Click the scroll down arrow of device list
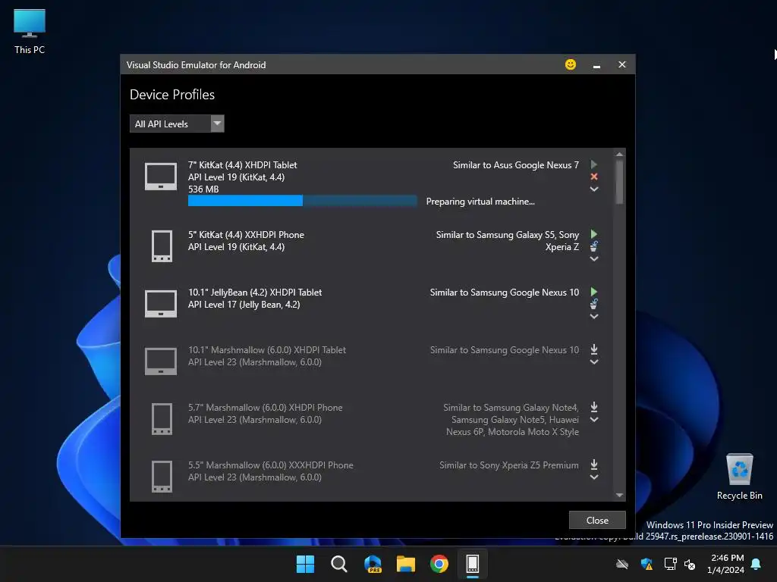 (619, 495)
